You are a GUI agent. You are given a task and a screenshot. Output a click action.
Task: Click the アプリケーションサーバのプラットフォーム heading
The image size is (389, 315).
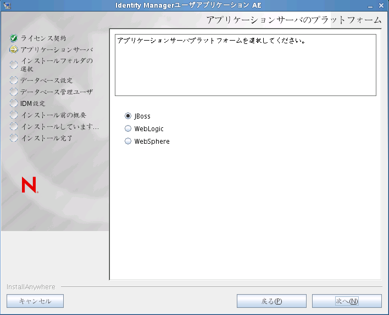pos(294,20)
